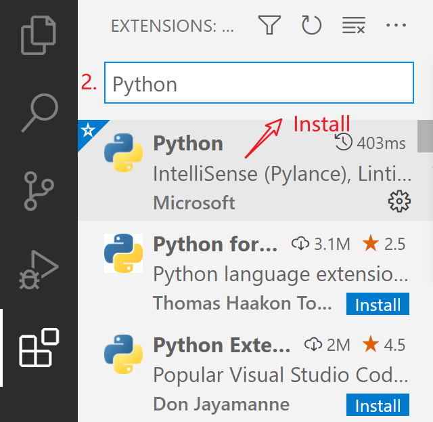This screenshot has height=422, width=433.
Task: Clear extensions search results
Action: tap(354, 25)
